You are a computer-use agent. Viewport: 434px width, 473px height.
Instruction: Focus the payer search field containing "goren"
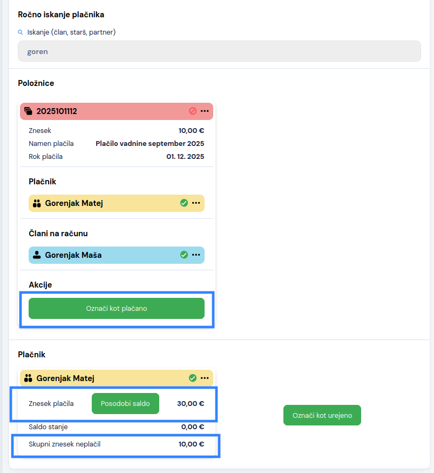click(x=219, y=51)
